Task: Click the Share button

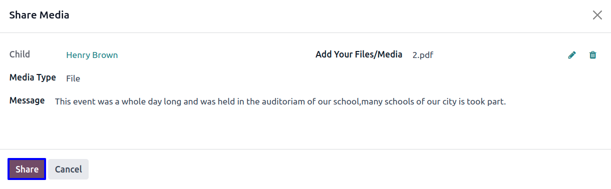Action: (x=27, y=169)
